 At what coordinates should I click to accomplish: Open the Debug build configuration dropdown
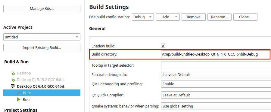(143, 17)
